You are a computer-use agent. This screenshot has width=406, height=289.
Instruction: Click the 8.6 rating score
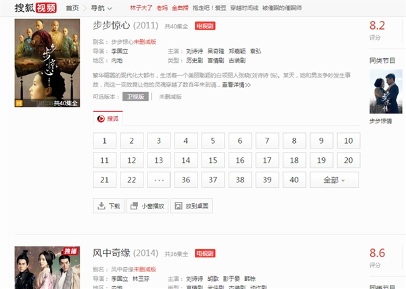(378, 253)
